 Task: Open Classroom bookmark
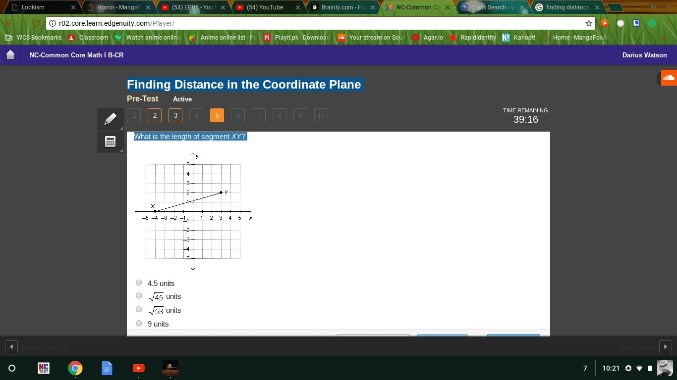[88, 37]
